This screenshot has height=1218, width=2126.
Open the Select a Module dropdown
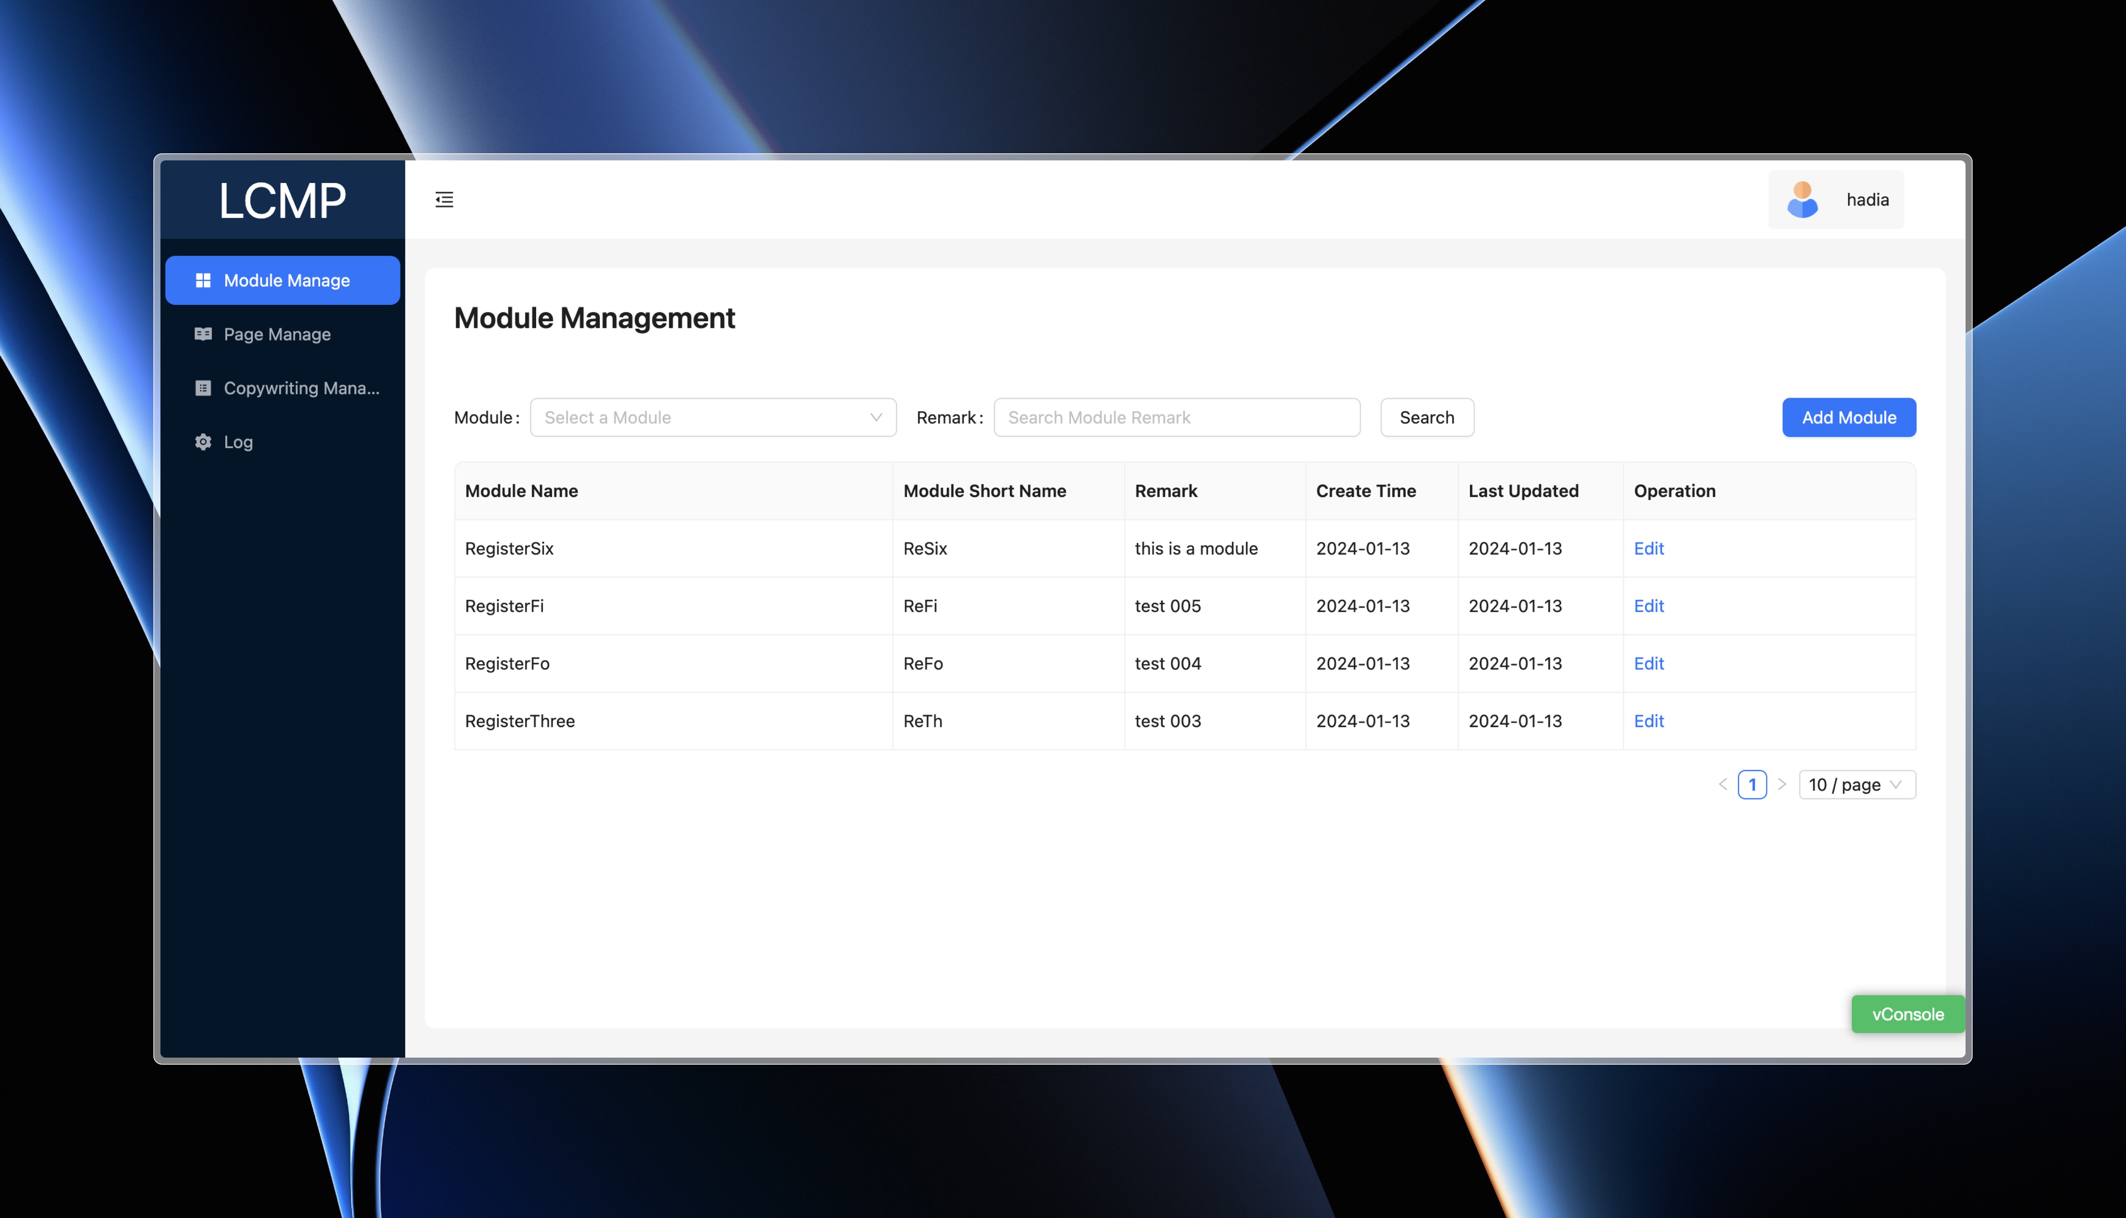pos(713,417)
